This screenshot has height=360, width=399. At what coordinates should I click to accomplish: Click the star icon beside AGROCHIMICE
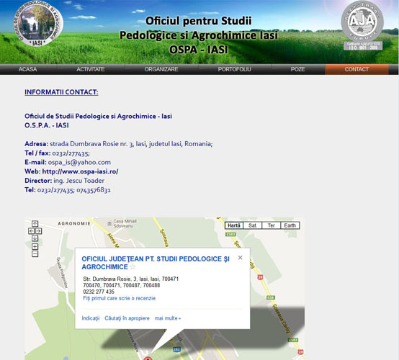(133, 266)
